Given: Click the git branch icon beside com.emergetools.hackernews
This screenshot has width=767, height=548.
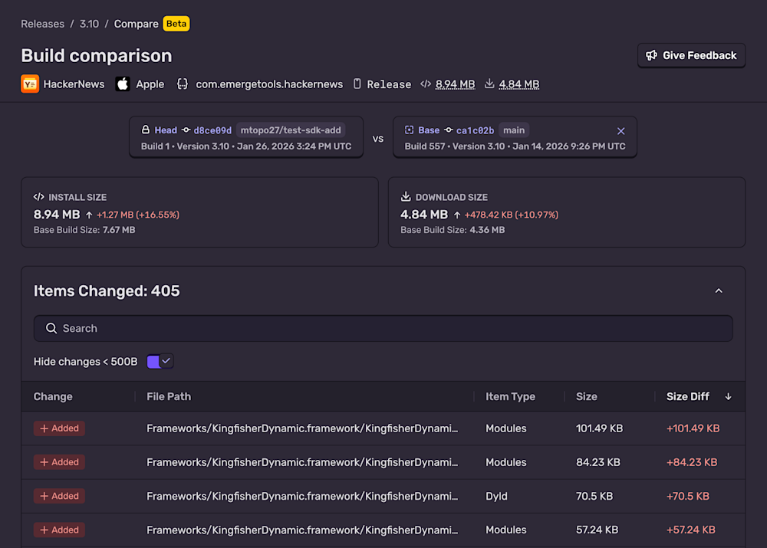Looking at the screenshot, I should 182,84.
